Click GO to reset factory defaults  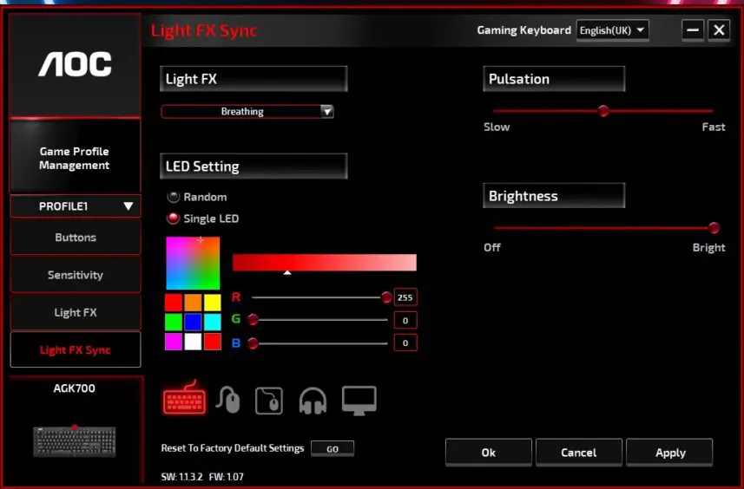click(332, 449)
